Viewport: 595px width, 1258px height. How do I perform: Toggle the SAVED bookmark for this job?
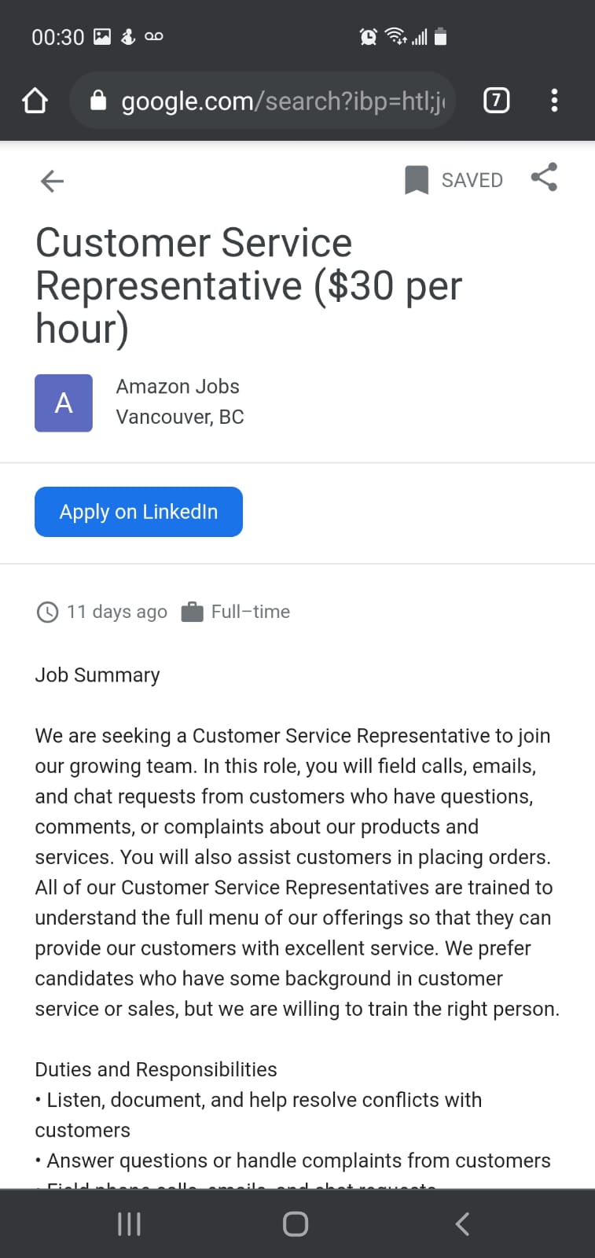(x=454, y=180)
